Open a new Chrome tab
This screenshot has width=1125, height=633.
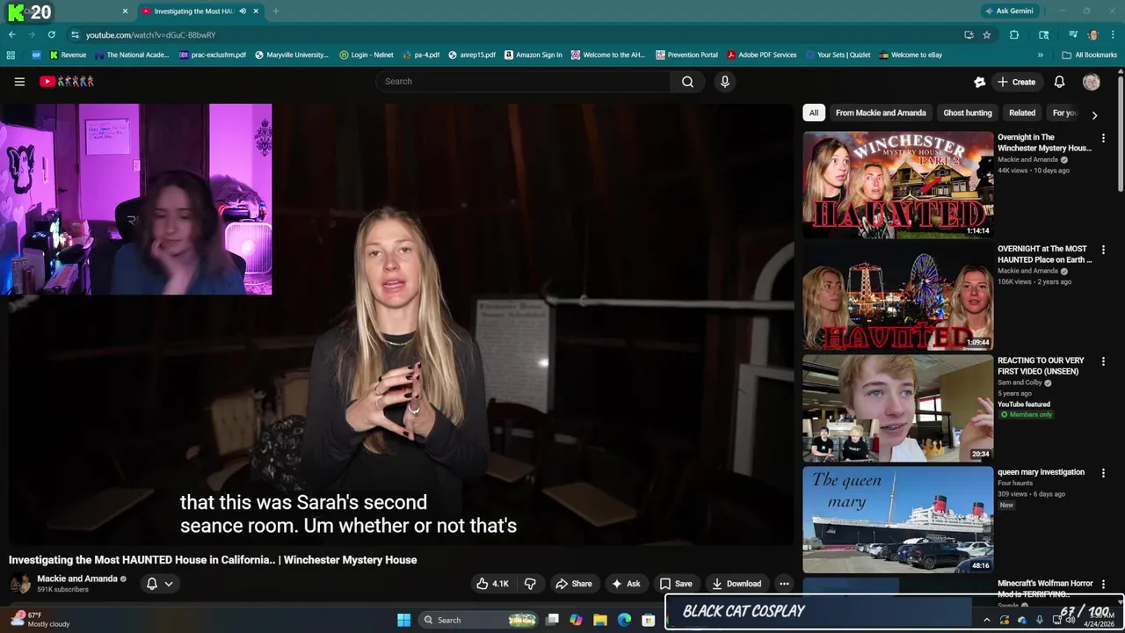pos(275,11)
